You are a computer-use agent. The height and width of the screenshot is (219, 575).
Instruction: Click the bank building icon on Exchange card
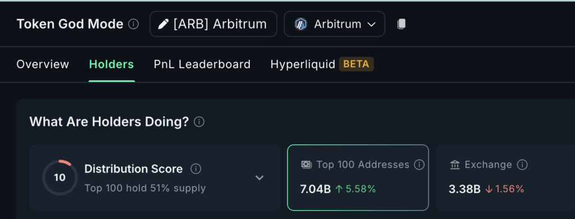point(455,165)
